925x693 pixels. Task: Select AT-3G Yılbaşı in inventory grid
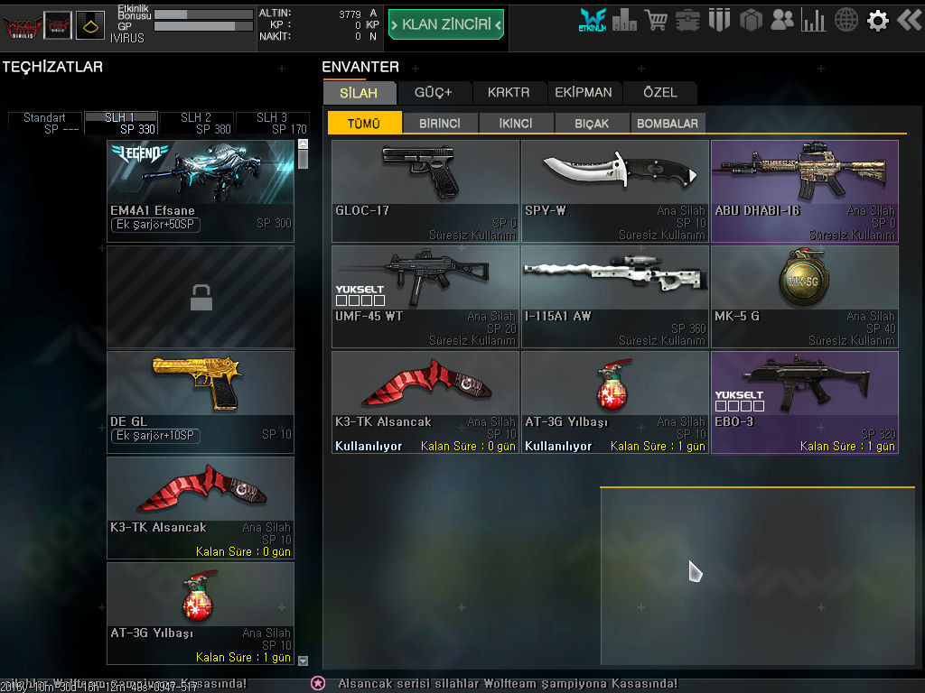coord(615,402)
